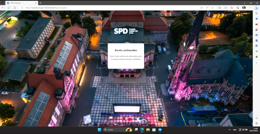This screenshot has height=134, width=260.
Task: Open the Edge profile avatar
Action: tap(244, 8)
